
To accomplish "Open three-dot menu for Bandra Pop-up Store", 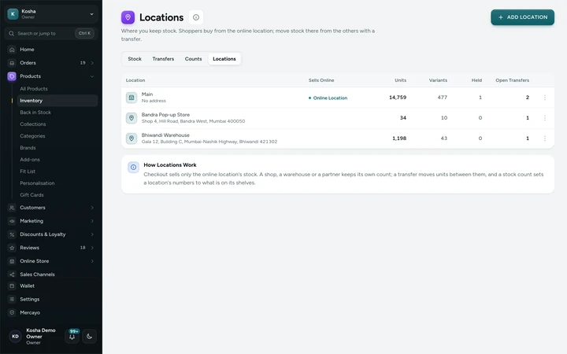I will coord(545,118).
